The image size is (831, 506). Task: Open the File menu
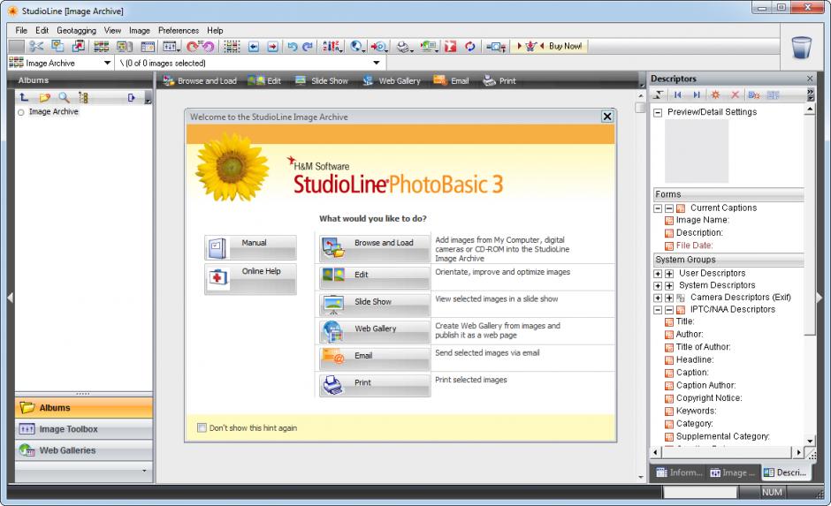pos(21,31)
